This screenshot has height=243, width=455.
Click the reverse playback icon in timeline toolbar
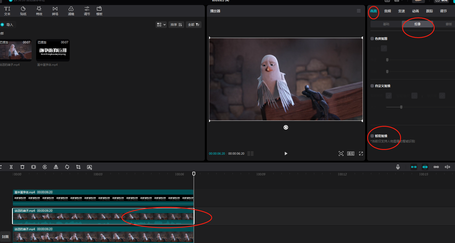pos(45,167)
